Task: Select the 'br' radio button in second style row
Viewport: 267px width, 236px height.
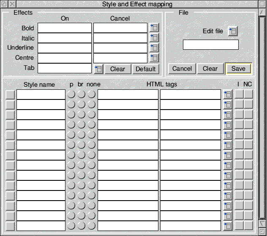Action: pyautogui.click(x=82, y=105)
